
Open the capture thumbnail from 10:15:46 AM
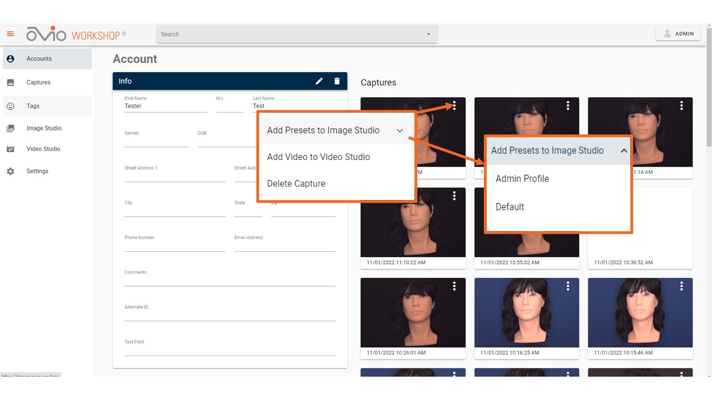coord(640,313)
